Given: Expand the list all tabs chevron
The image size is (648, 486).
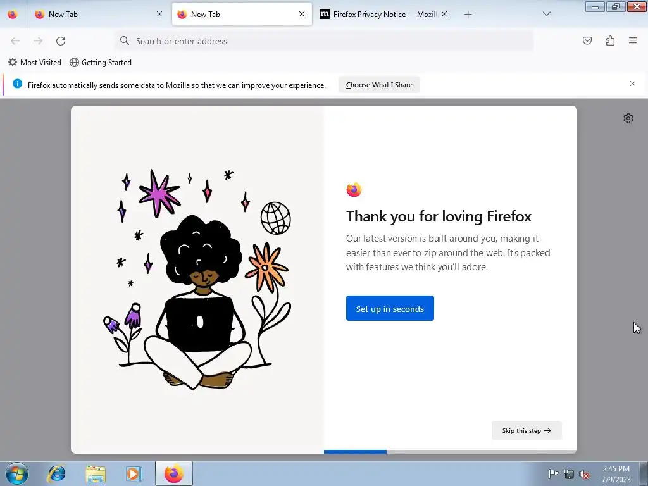Looking at the screenshot, I should (x=546, y=15).
